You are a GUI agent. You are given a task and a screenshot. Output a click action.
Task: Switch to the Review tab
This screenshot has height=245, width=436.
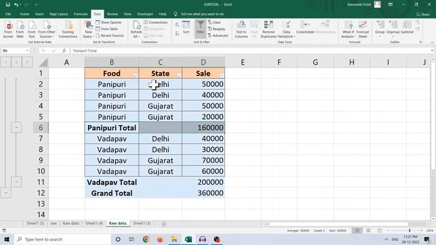pyautogui.click(x=112, y=14)
